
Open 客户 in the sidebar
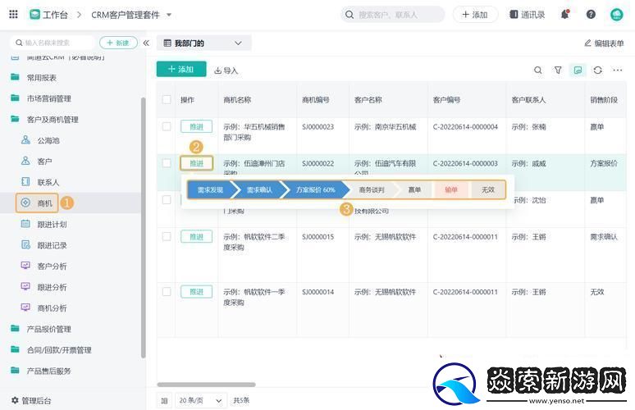tap(44, 162)
